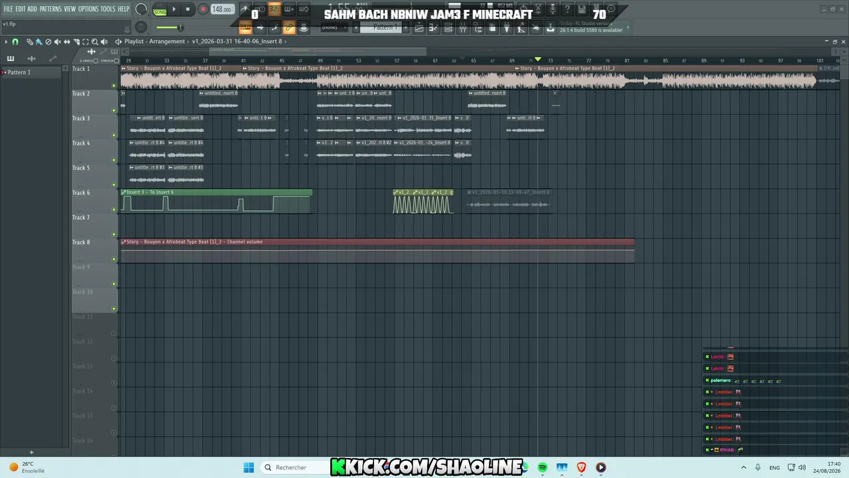849x478 pixels.
Task: Open the OPTIONS menu
Action: [88, 9]
